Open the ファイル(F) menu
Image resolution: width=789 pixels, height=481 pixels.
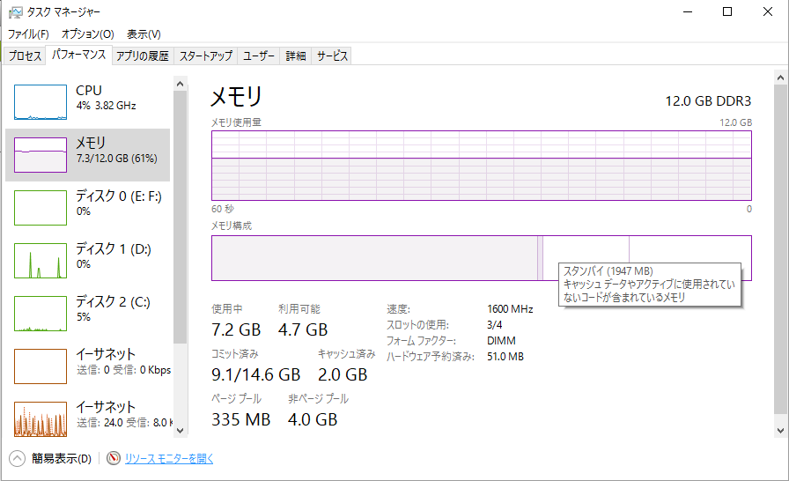[28, 33]
